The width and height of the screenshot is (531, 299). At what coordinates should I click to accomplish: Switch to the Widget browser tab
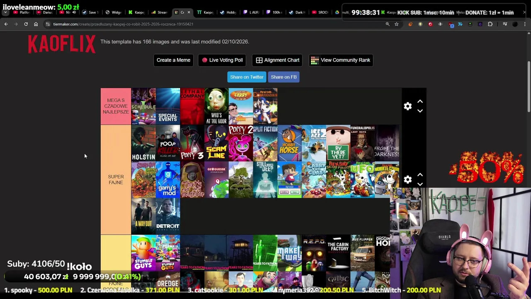point(113,12)
